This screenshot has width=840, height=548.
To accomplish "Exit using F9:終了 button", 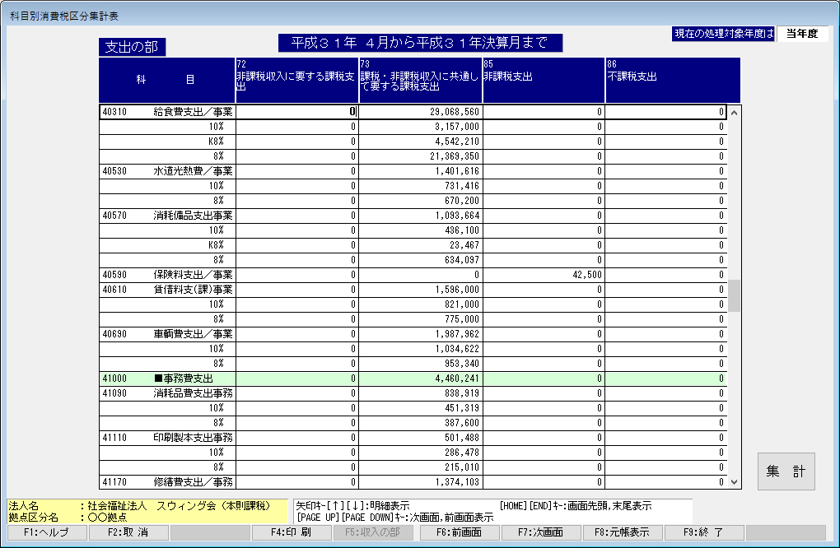I will tap(704, 532).
